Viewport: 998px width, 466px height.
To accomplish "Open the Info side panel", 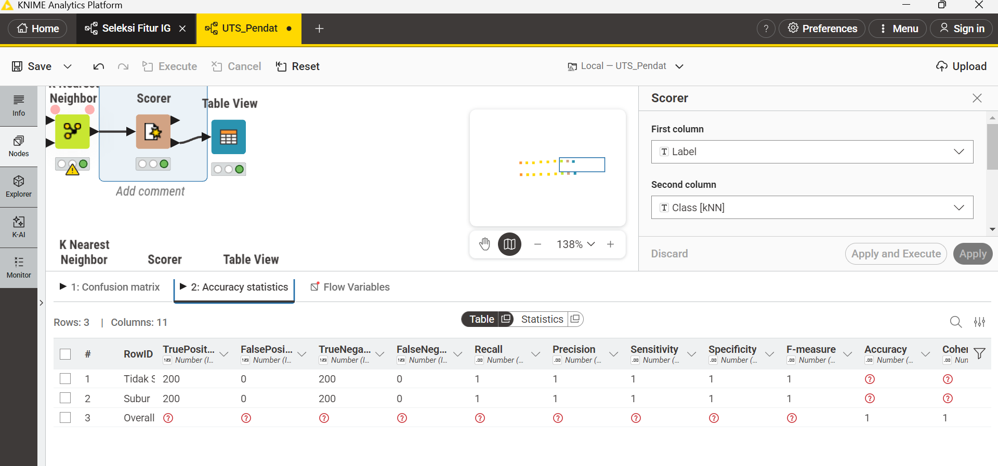I will pos(19,106).
